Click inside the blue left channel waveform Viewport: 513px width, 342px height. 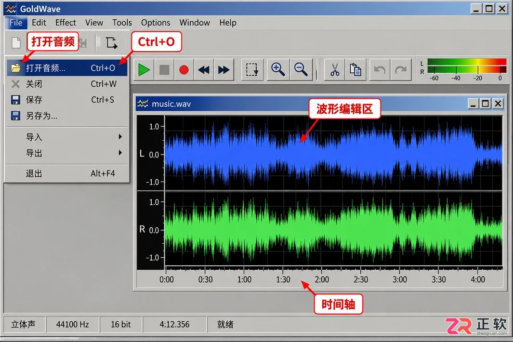click(x=333, y=153)
